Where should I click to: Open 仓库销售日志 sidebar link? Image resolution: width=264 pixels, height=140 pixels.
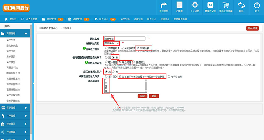(13, 101)
